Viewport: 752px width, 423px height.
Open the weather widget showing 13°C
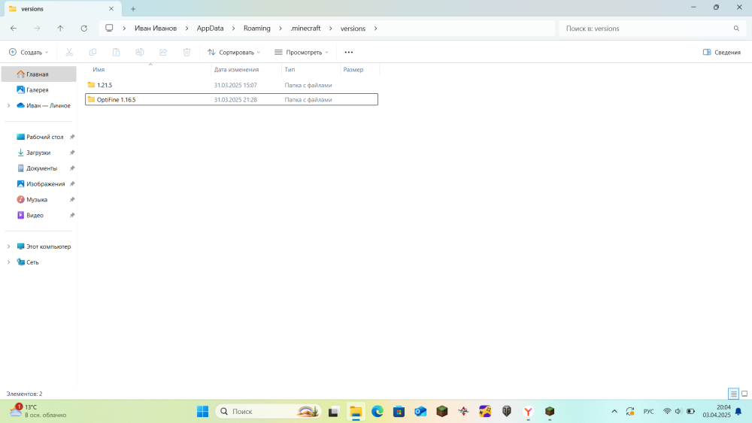tap(38, 411)
